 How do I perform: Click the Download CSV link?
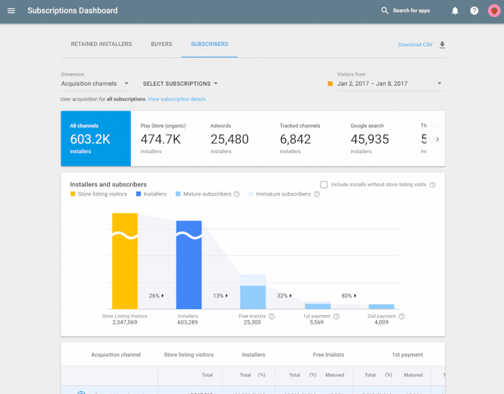[x=415, y=45]
